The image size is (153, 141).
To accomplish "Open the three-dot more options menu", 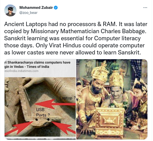I will point(145,8).
